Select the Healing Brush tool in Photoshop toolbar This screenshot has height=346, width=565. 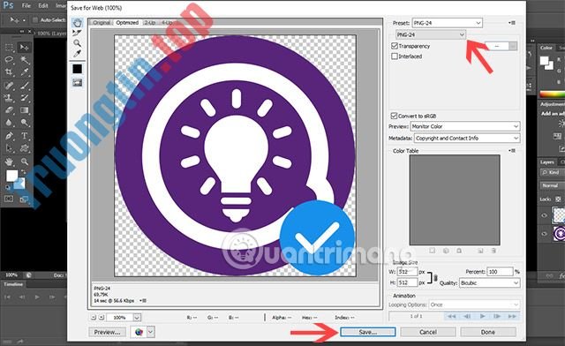(x=9, y=86)
